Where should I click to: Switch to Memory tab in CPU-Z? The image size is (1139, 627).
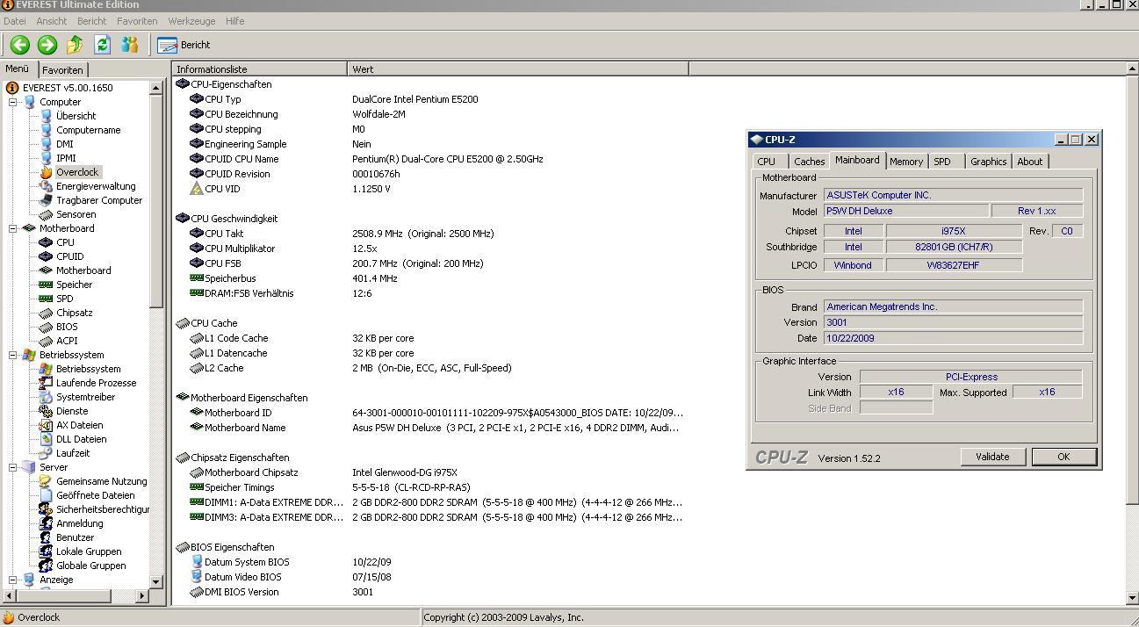click(905, 162)
